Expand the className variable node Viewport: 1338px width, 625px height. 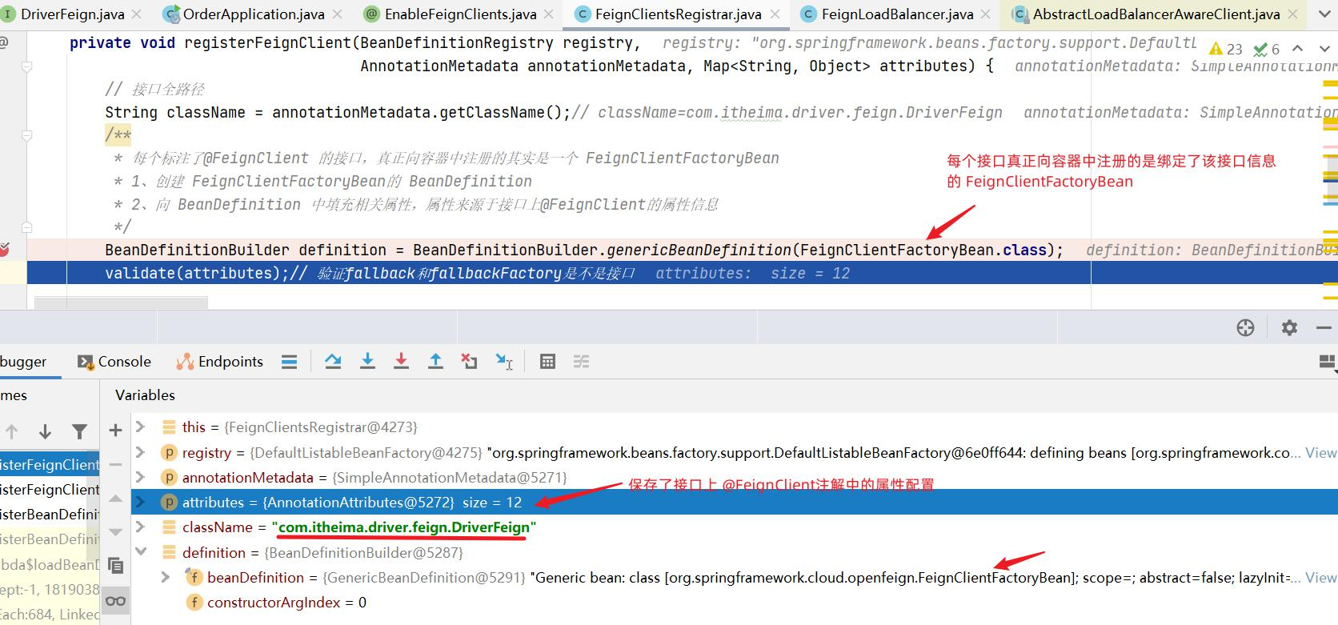point(141,527)
